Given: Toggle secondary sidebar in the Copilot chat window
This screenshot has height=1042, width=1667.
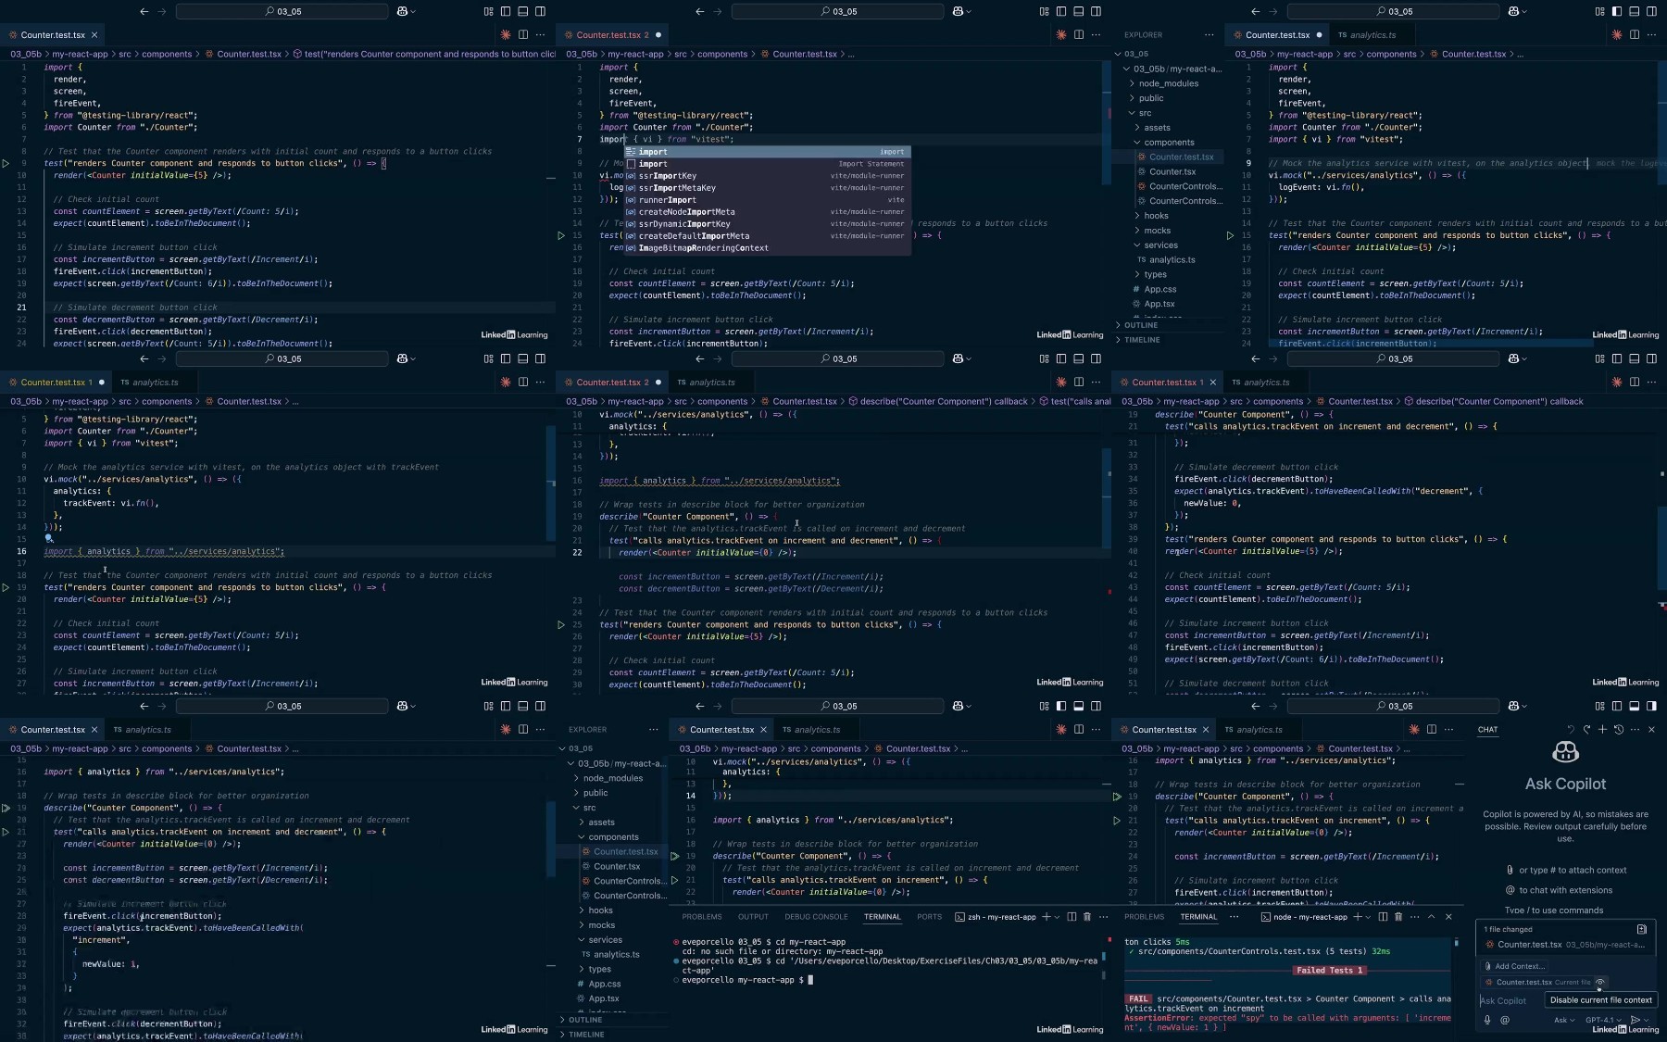Looking at the screenshot, I should click(1652, 706).
